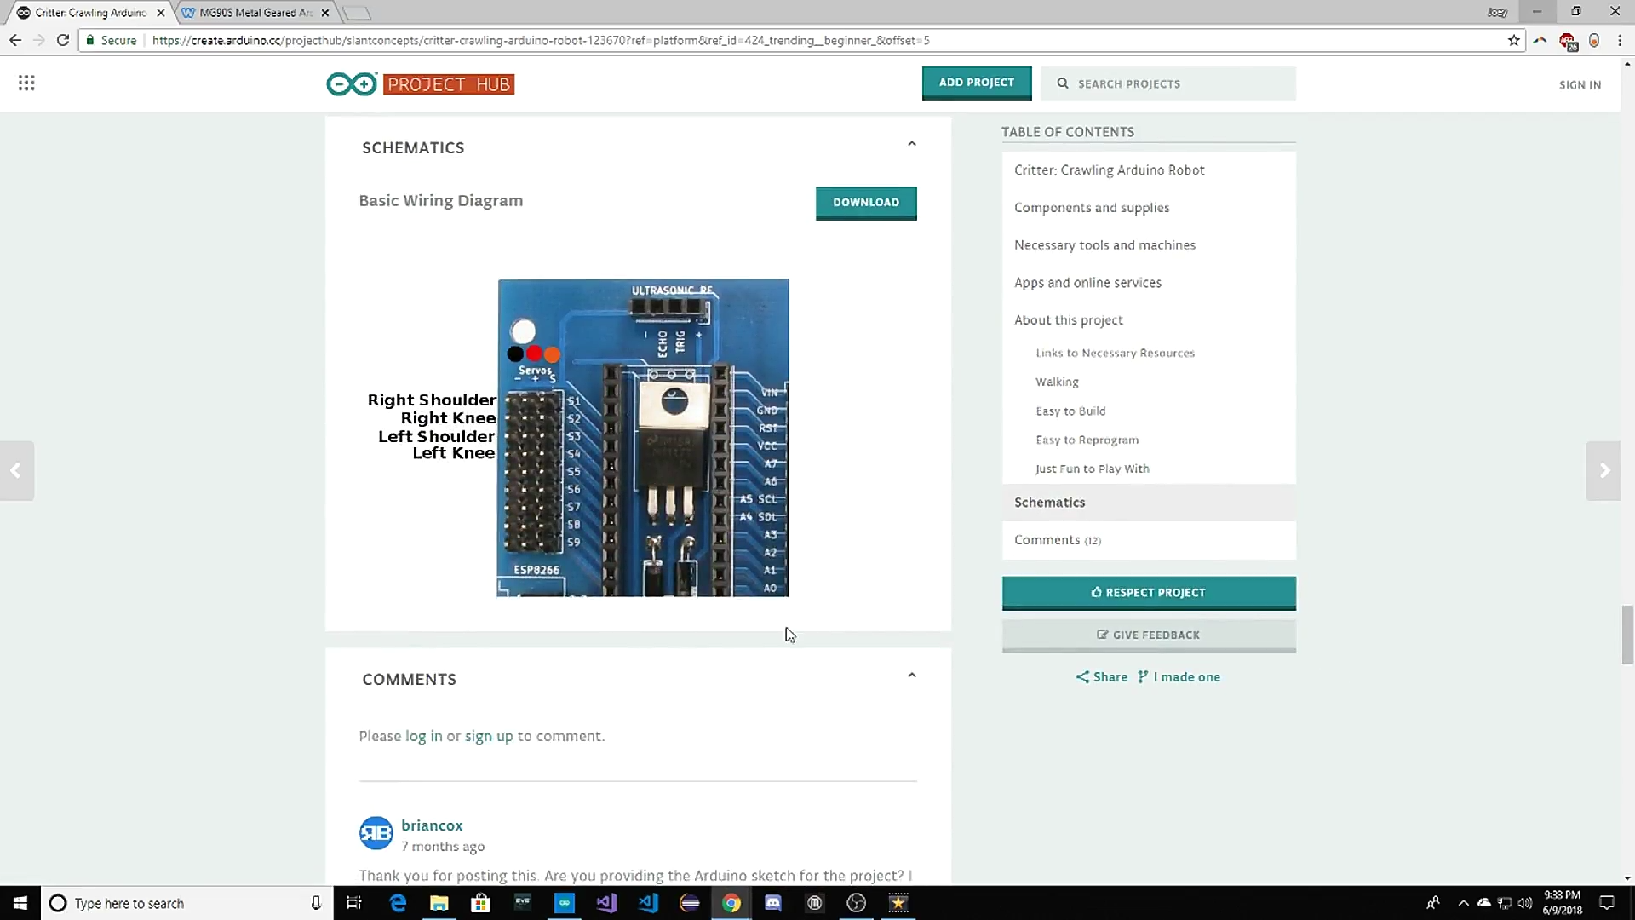This screenshot has height=920, width=1635.
Task: Go to the next project with right arrow
Action: (x=1603, y=470)
